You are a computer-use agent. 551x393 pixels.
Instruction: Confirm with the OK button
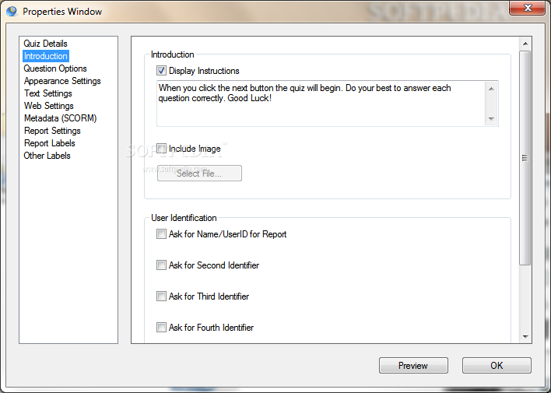497,366
